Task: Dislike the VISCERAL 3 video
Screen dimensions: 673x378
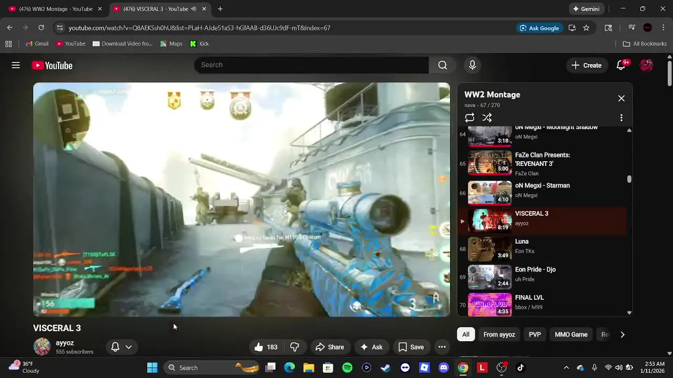Action: (294, 347)
